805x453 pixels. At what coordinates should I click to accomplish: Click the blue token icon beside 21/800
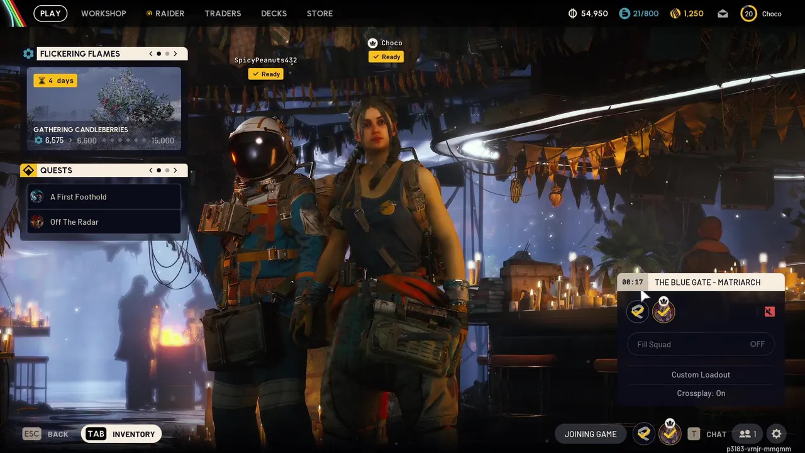click(625, 13)
